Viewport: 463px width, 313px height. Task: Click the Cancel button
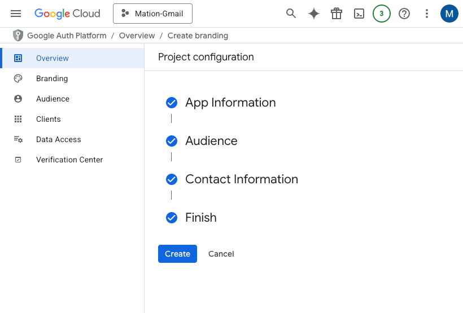point(221,254)
